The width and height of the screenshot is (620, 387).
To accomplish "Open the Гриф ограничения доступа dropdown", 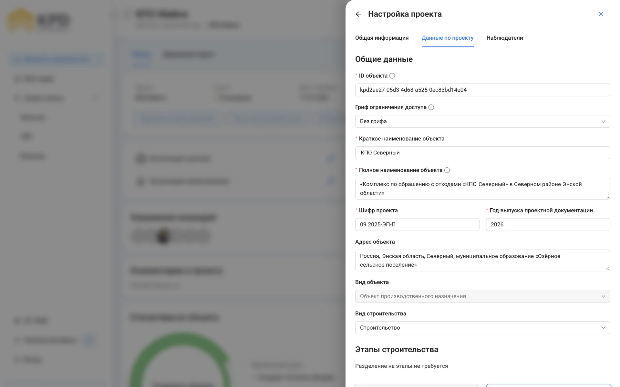I will (x=482, y=121).
